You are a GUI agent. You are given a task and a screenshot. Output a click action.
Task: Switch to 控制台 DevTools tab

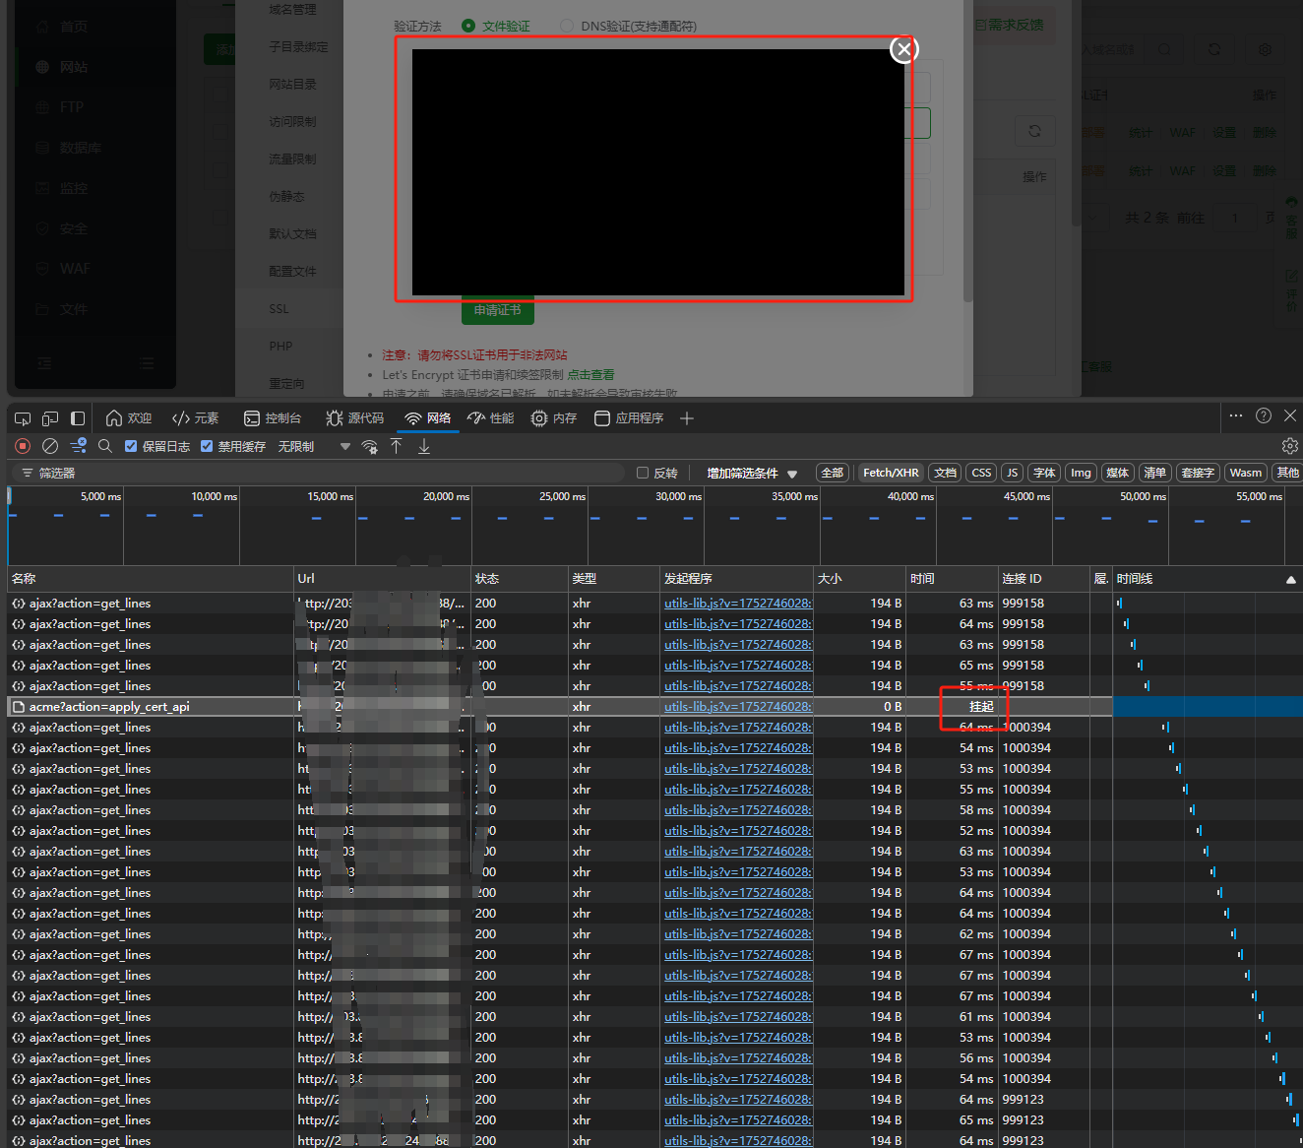point(273,418)
